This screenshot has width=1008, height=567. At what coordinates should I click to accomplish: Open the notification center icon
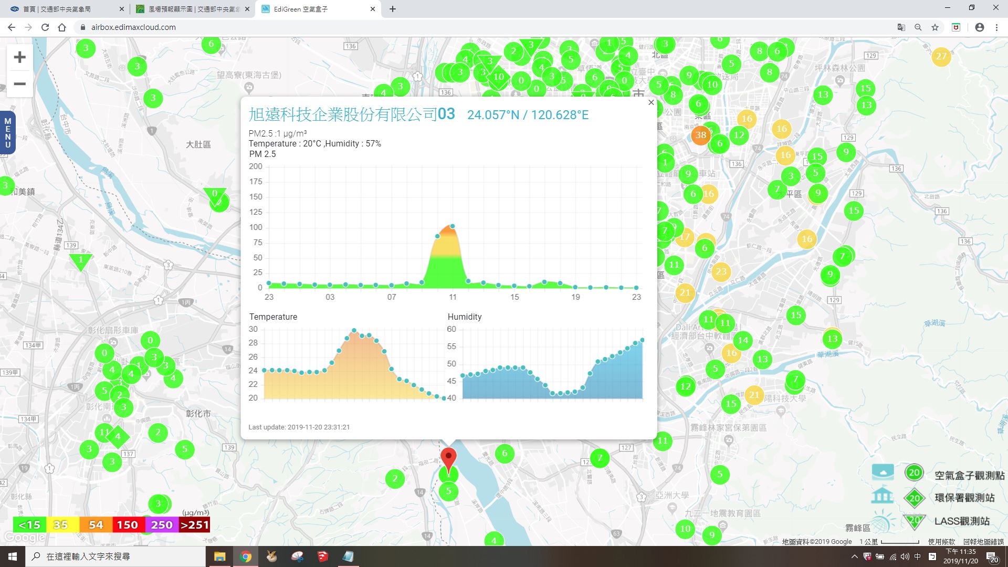tap(993, 557)
